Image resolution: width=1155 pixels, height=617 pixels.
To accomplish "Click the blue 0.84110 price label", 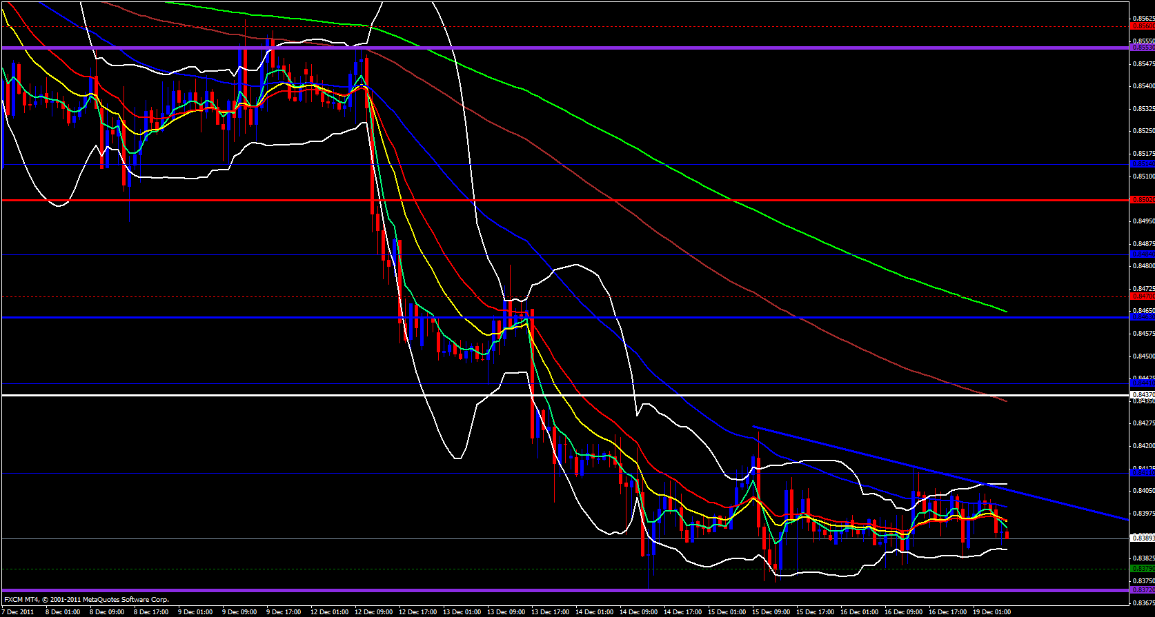I will [1142, 473].
